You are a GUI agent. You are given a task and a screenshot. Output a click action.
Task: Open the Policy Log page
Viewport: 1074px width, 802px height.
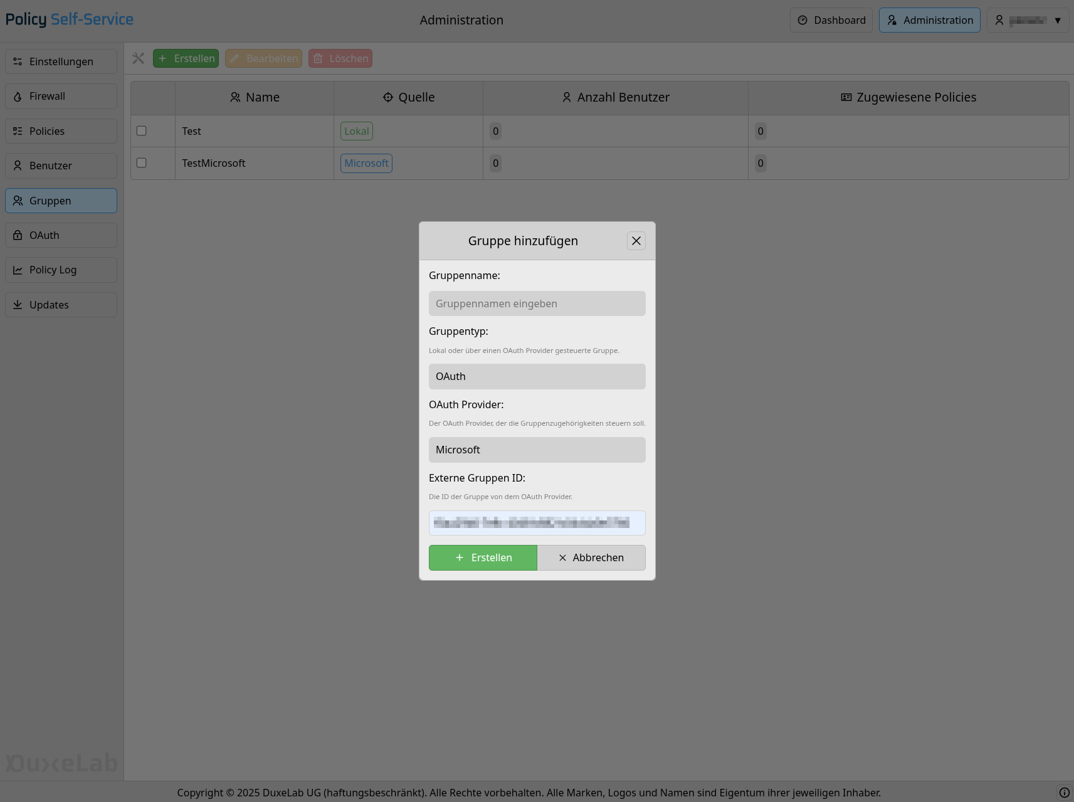tap(61, 270)
